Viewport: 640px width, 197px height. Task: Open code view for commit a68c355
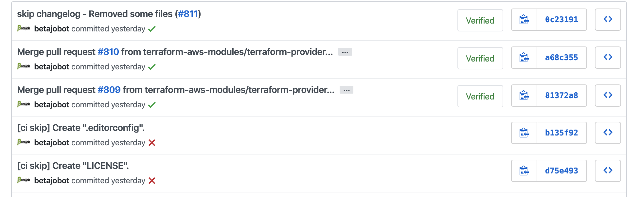(x=608, y=57)
